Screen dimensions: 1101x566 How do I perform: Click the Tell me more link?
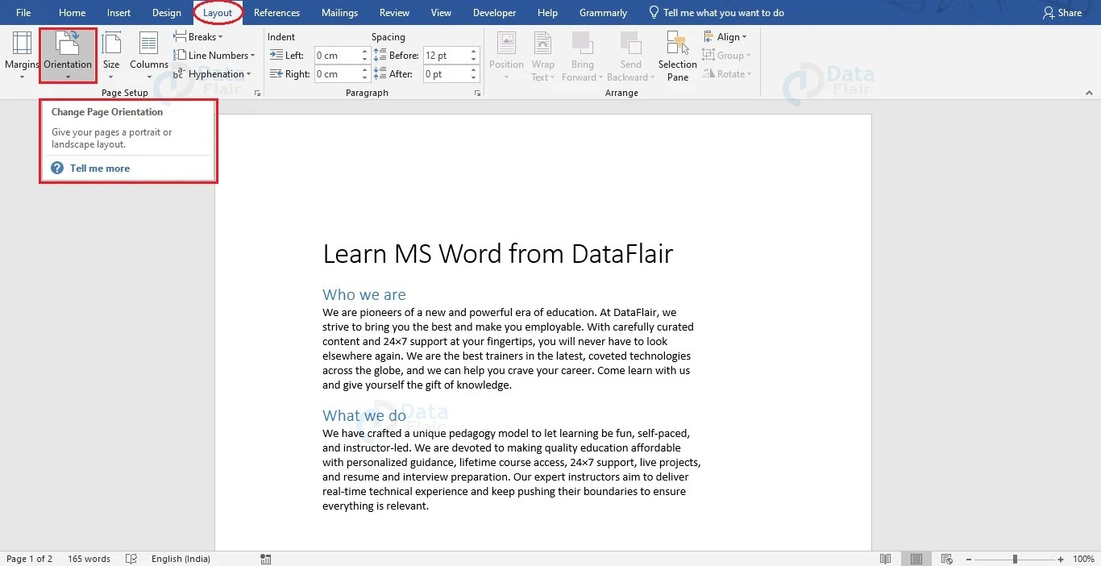[x=99, y=168]
